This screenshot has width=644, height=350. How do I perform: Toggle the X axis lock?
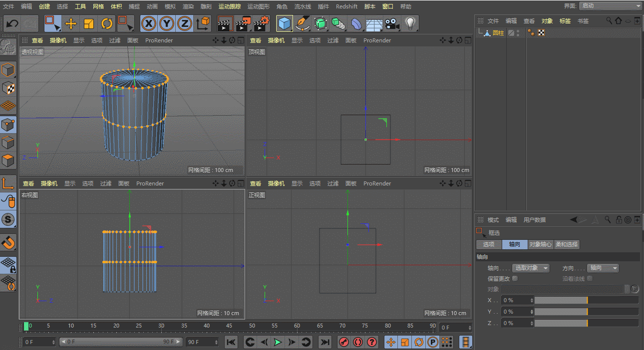148,23
